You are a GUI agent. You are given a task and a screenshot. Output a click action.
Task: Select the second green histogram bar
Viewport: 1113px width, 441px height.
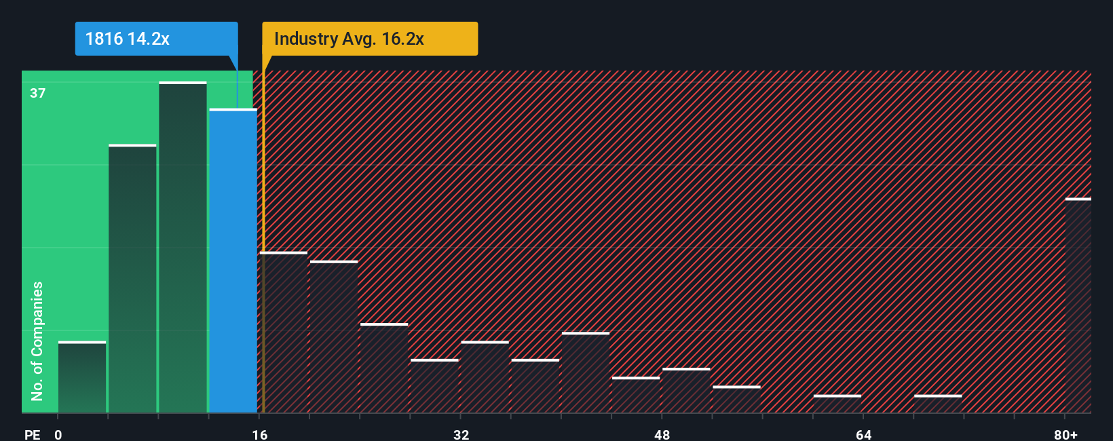(132, 278)
